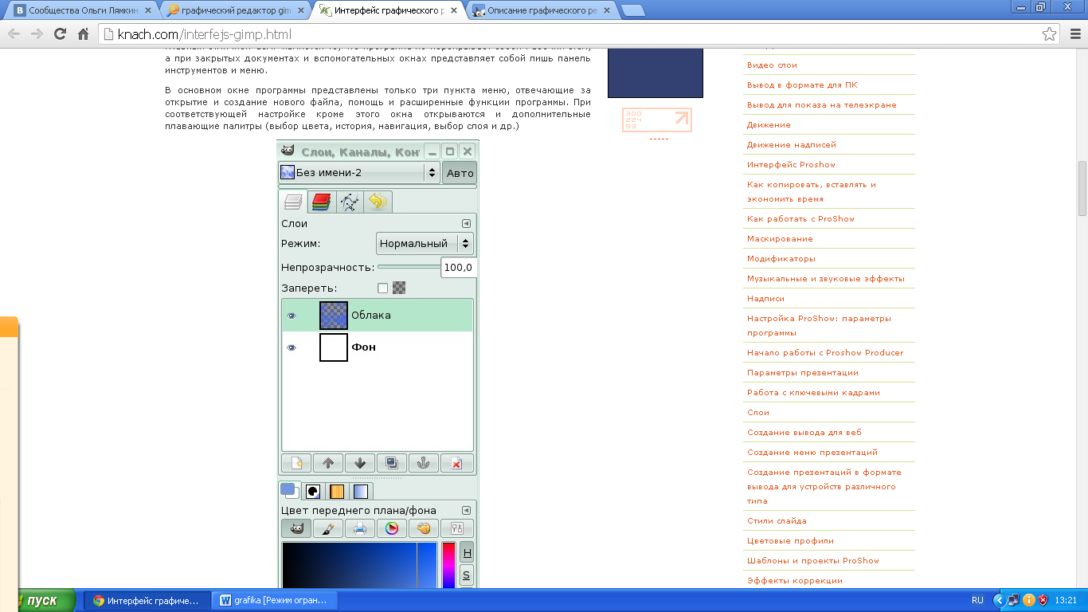
Task: Click the raise layer up-arrow icon
Action: (x=328, y=463)
